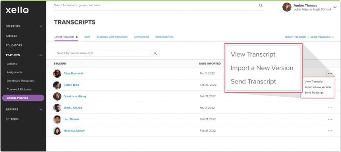Viewport: 341px width, 152px height.
Task: Click the student search magnifier button
Action: pos(155,53)
